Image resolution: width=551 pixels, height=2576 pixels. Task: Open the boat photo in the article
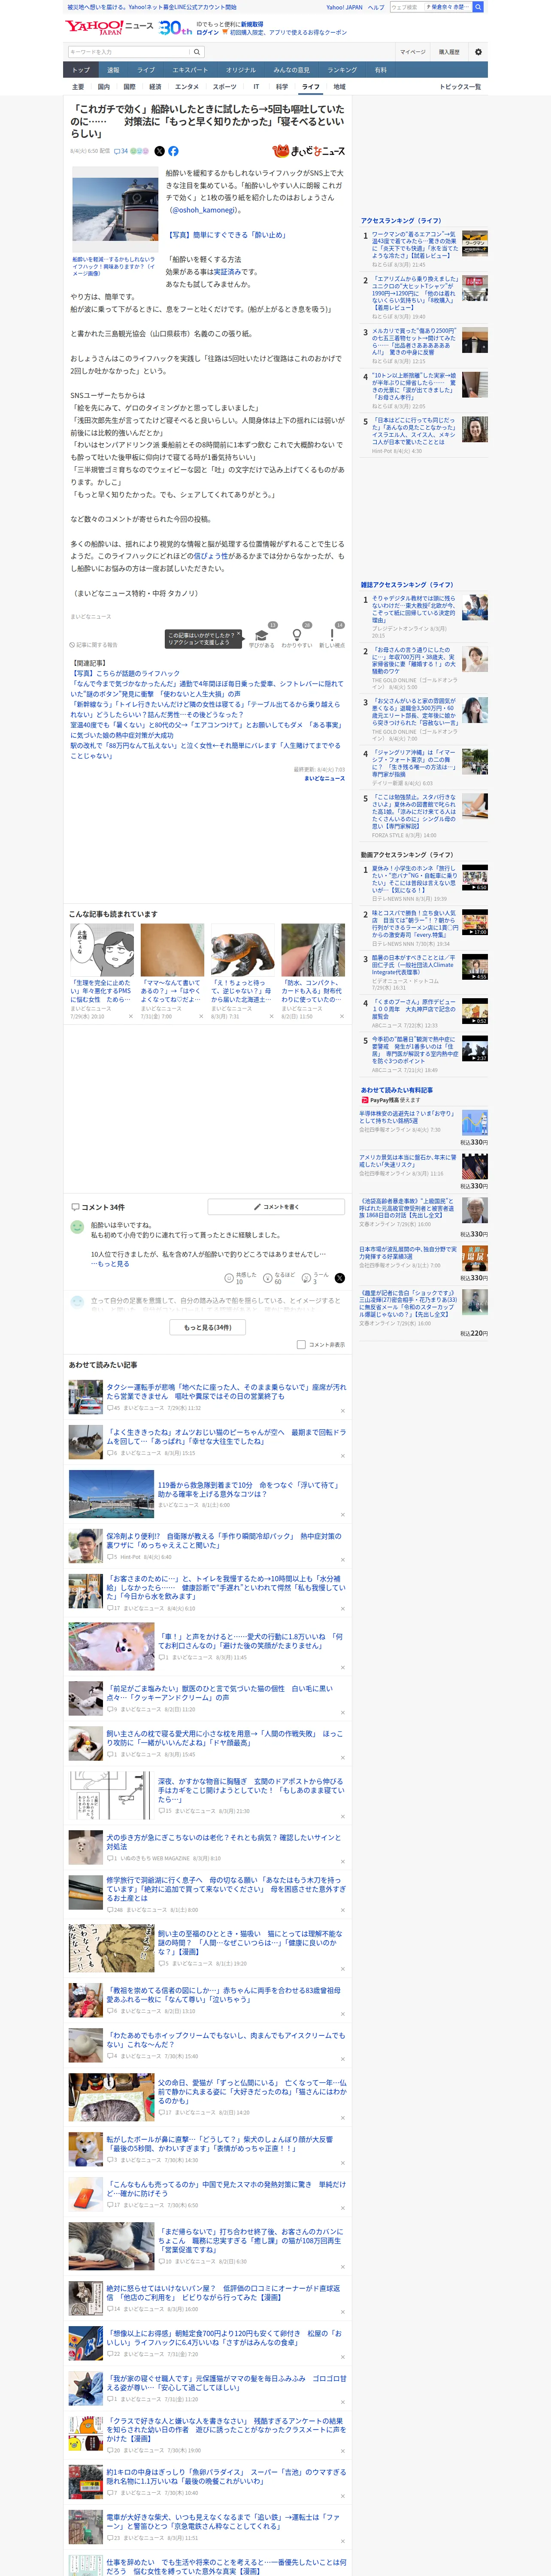115,209
